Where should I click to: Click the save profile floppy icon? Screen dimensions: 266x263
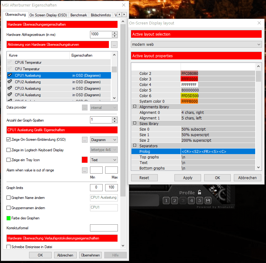pyautogui.click(x=208, y=200)
